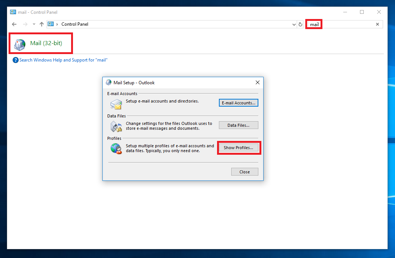Image resolution: width=395 pixels, height=258 pixels.
Task: Open Search Windows Help and Support for mail
Action: (x=63, y=60)
